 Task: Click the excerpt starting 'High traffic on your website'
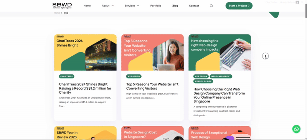152,96
